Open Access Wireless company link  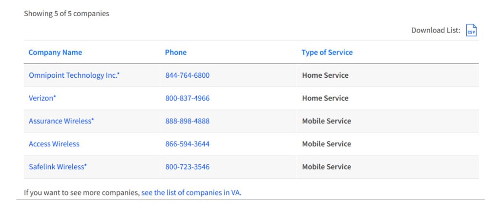point(54,144)
